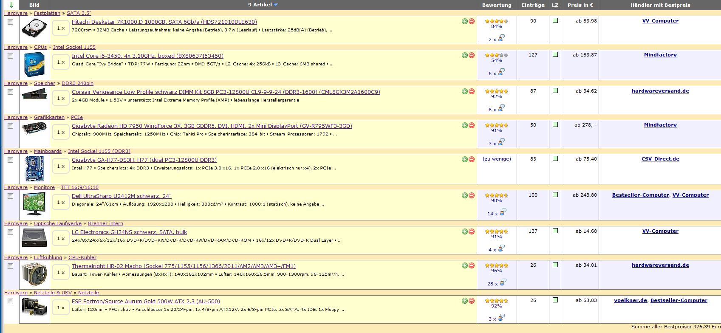Open the Grafikkarten category breadcrumb
Viewport: 721px width, 333px height.
[49, 117]
